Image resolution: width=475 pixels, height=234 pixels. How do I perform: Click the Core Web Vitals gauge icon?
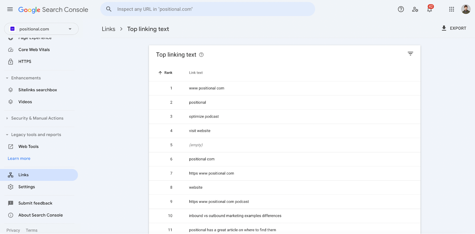point(11,50)
